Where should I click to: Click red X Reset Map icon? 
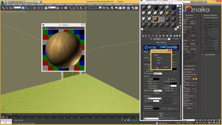[153, 36]
